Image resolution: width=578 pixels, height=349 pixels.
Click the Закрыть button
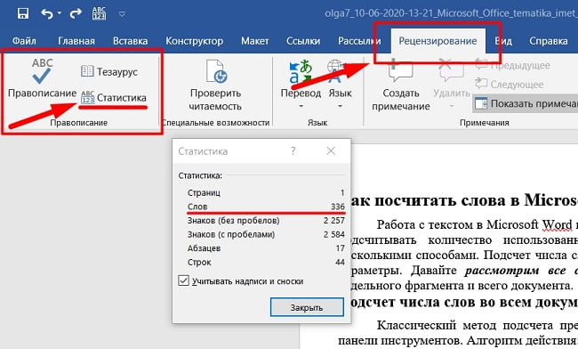[x=307, y=307]
